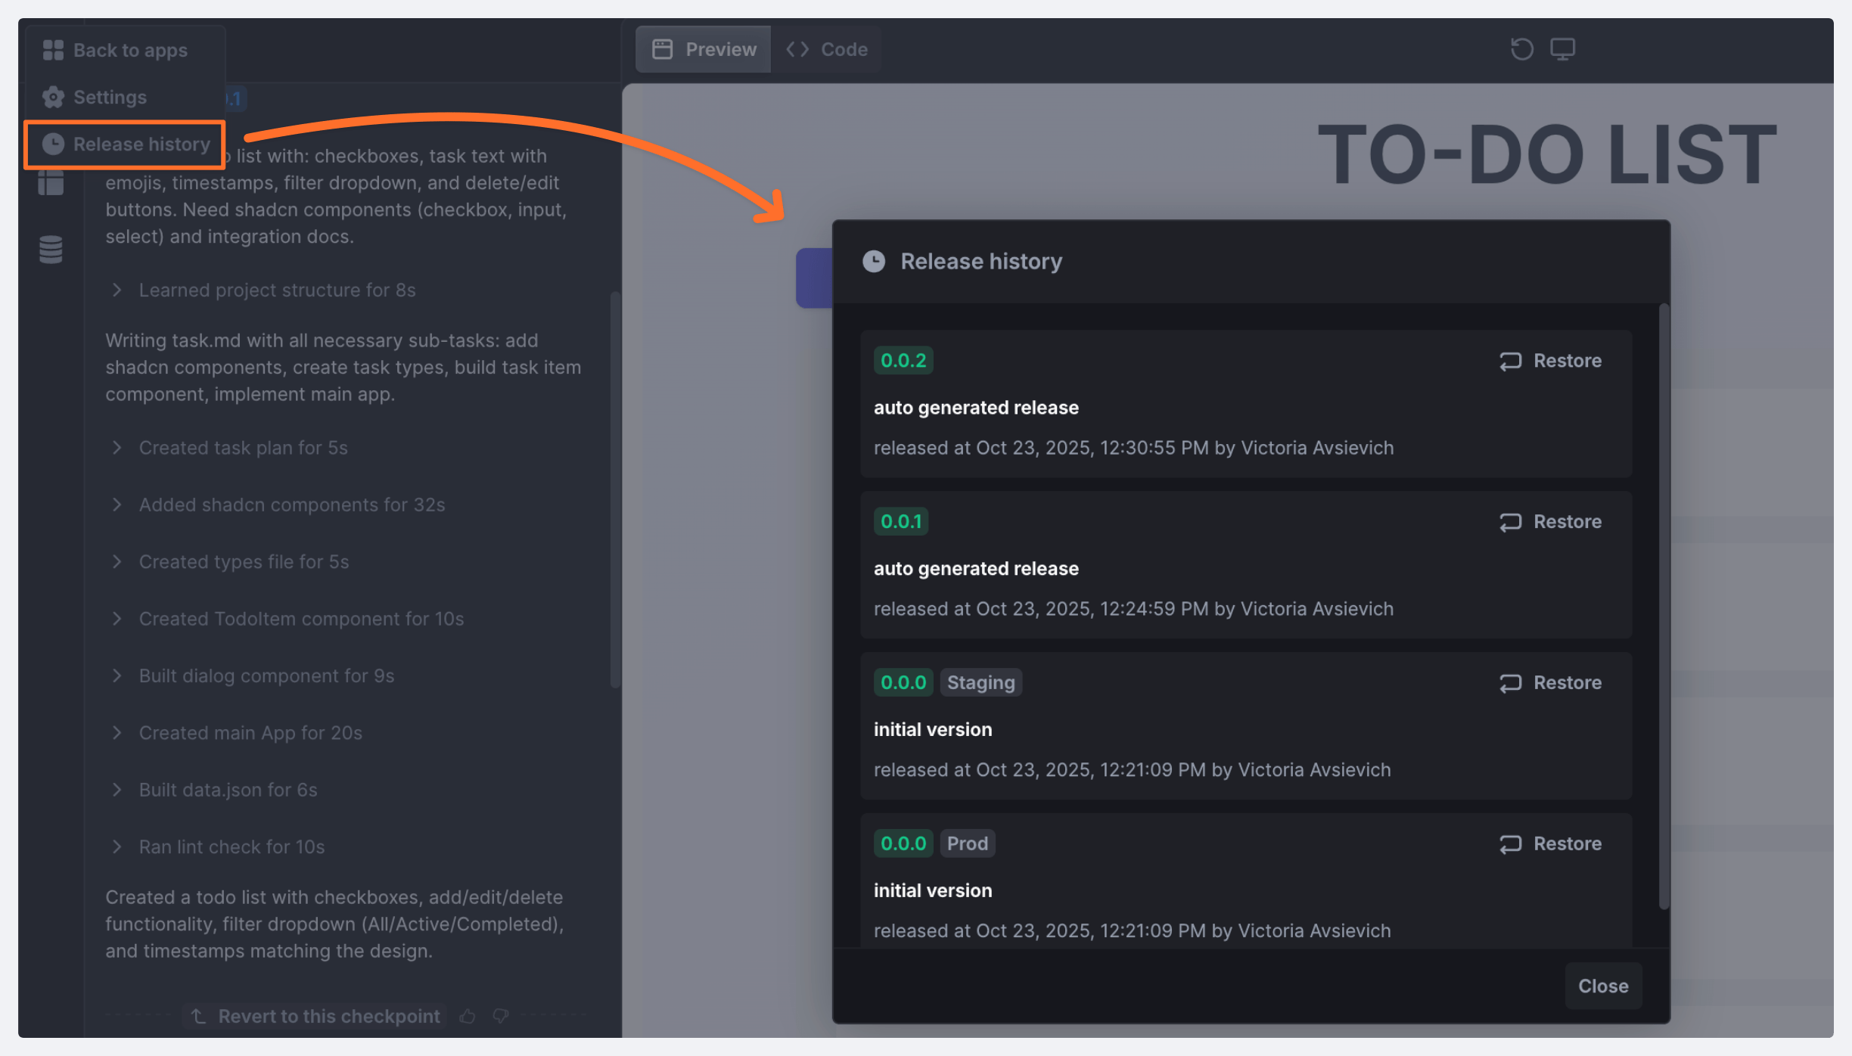Close the Release history dialog

click(1602, 986)
